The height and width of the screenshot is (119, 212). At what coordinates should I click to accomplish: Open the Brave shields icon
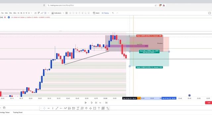point(160,5)
